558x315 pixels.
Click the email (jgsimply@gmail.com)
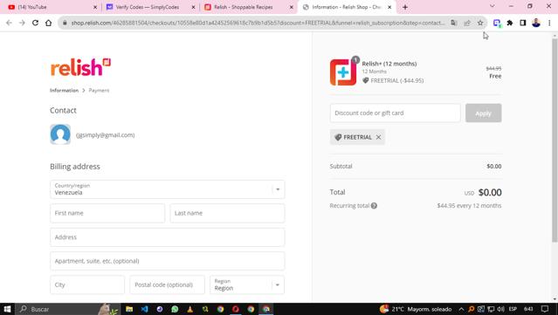[105, 135]
